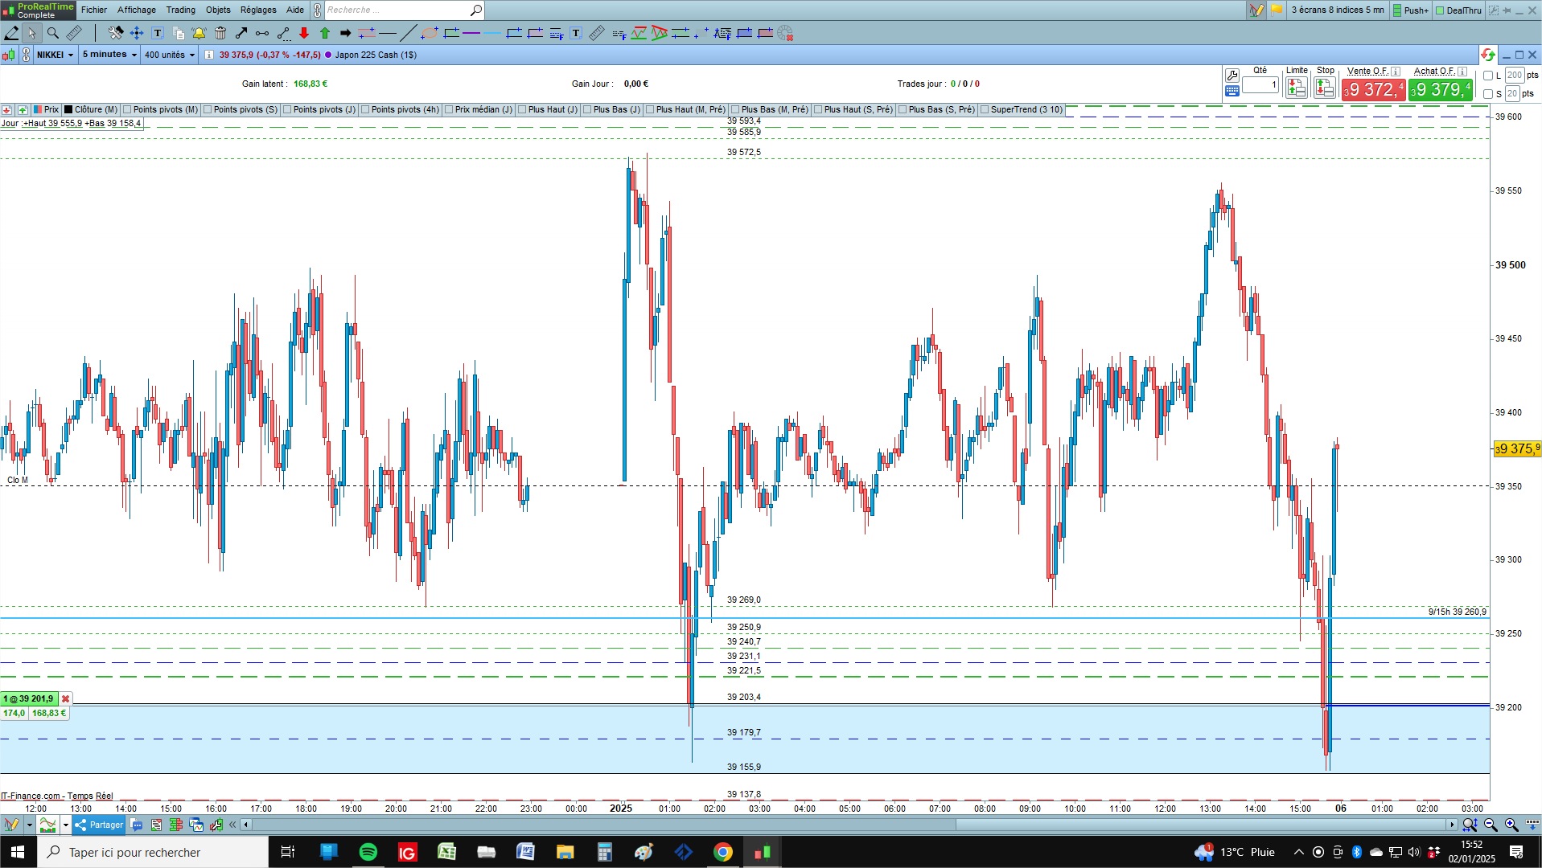The height and width of the screenshot is (868, 1542).
Task: Toggle Points pivots (S) indicator checkbox
Action: point(208,110)
